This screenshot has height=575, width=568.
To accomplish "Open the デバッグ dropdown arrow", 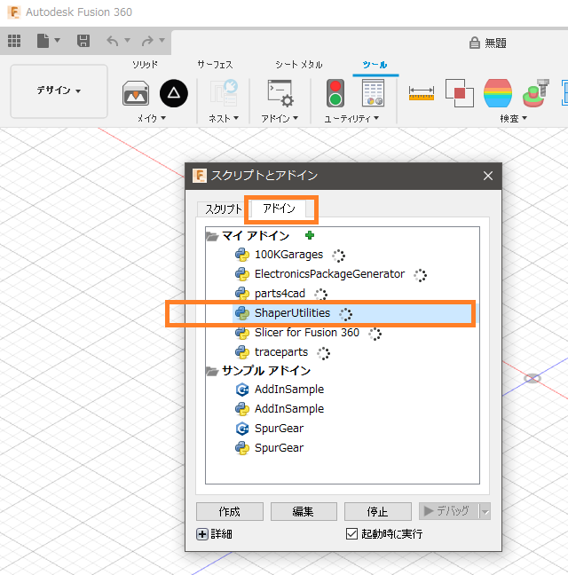I will coord(485,512).
